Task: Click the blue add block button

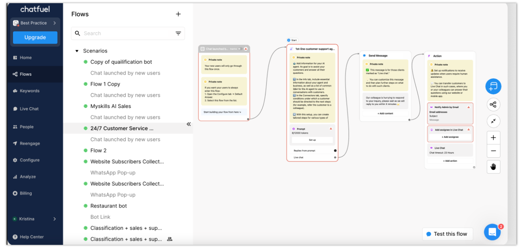Action: (x=493, y=86)
